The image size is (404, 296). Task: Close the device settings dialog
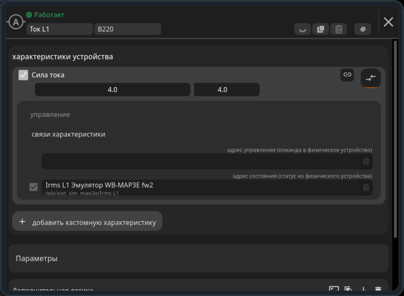(388, 22)
